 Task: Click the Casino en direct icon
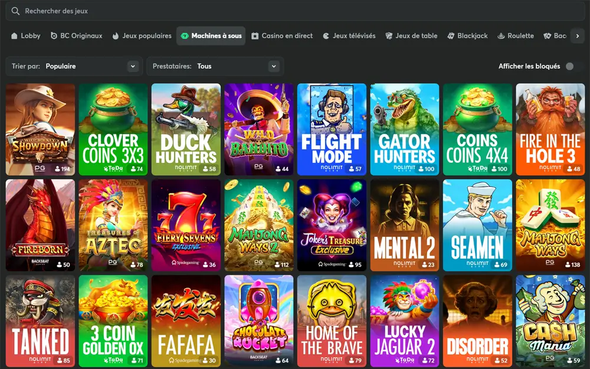pos(255,36)
